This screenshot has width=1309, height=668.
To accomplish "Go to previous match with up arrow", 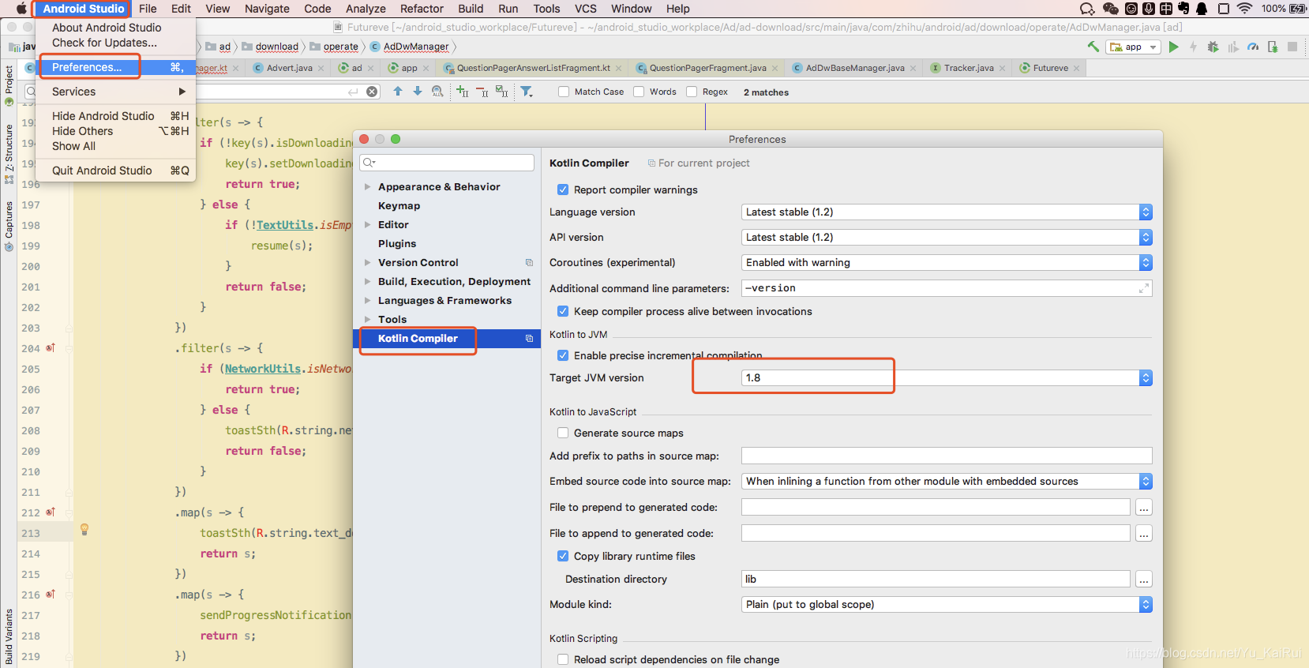I will coord(398,92).
